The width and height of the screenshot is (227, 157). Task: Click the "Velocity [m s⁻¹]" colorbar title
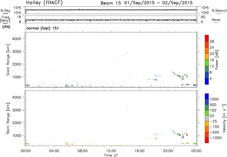tap(224, 118)
